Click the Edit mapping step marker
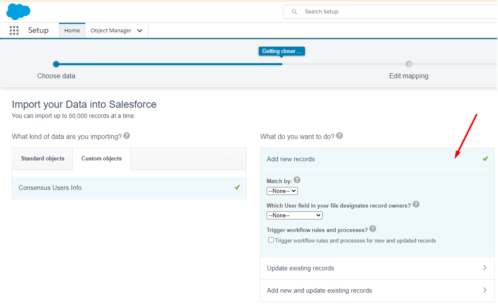 point(409,64)
